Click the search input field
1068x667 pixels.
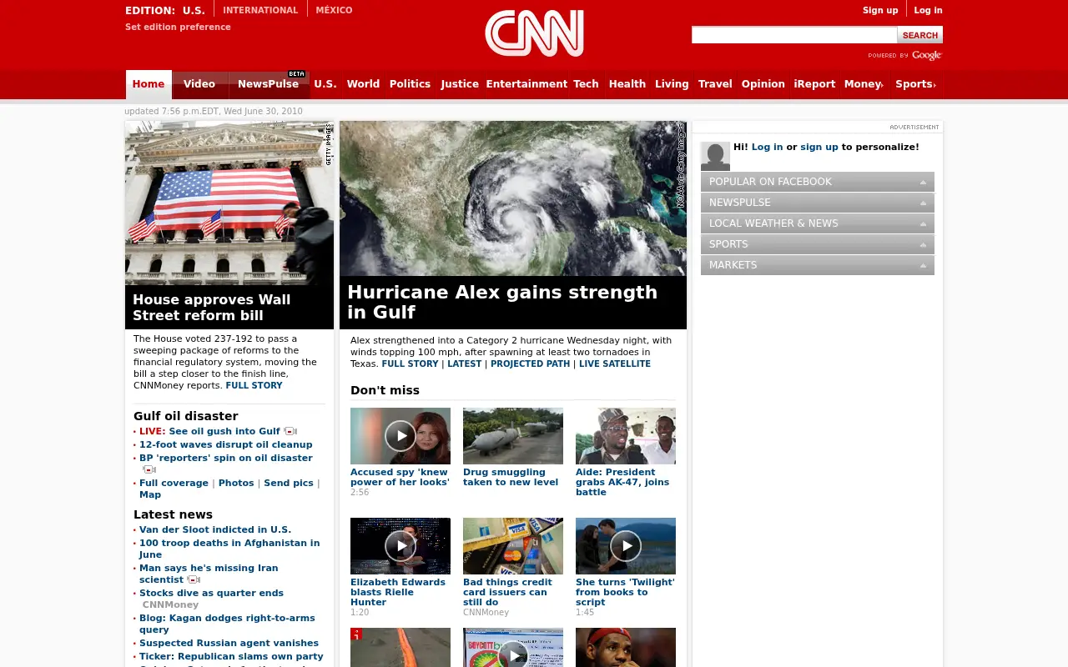(x=794, y=35)
